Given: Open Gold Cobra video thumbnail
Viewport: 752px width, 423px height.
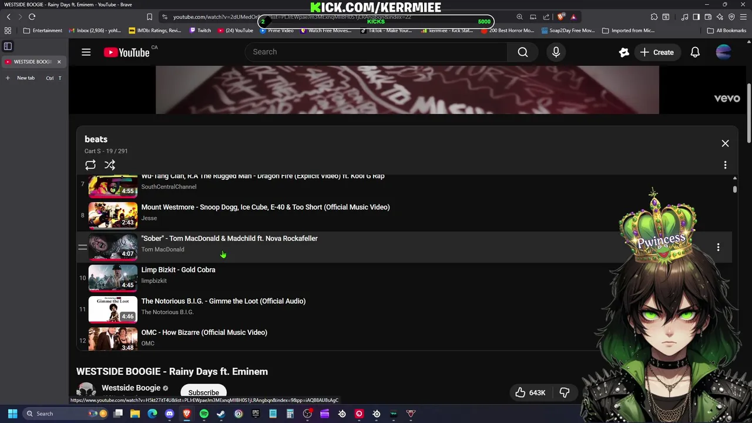Looking at the screenshot, I should (113, 278).
